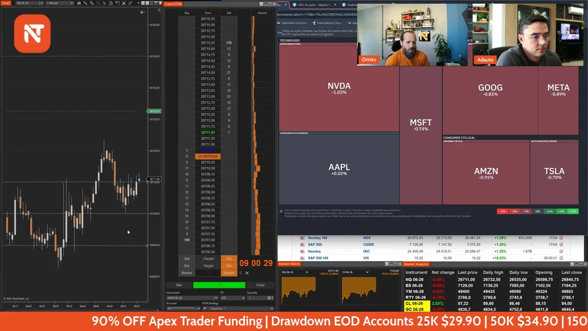Select the cursor pointer tool icon

[x=104, y=3]
